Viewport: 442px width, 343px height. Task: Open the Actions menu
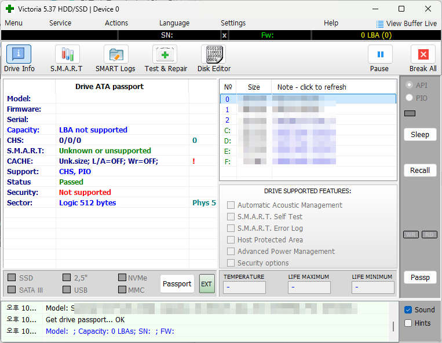(x=116, y=23)
